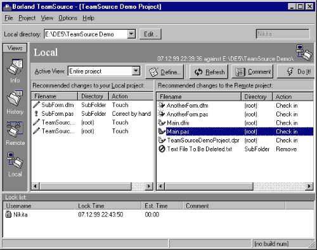Image resolution: width=317 pixels, height=250 pixels.
Task: Click the Comment button
Action: [252, 72]
